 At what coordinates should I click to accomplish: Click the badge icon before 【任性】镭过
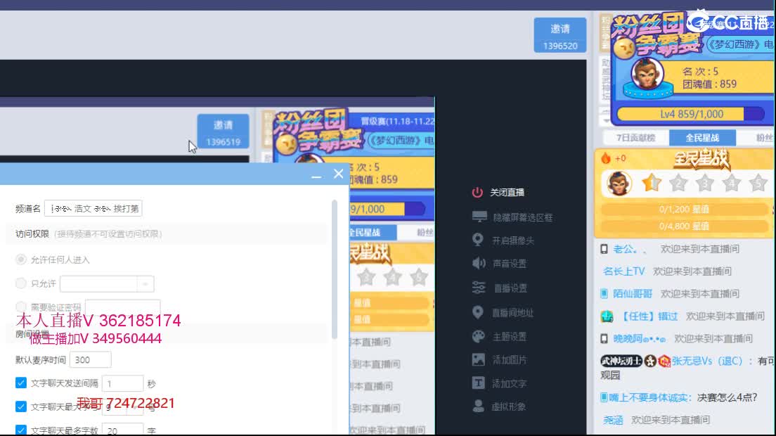coord(607,316)
